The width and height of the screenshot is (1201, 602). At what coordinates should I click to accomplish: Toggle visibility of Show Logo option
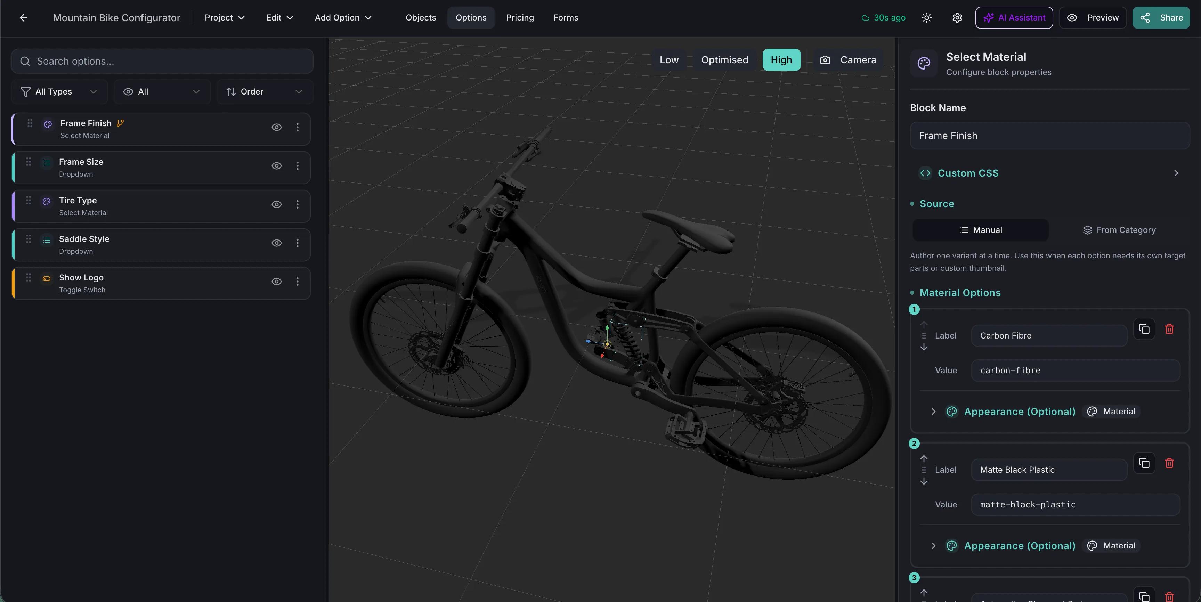(276, 282)
